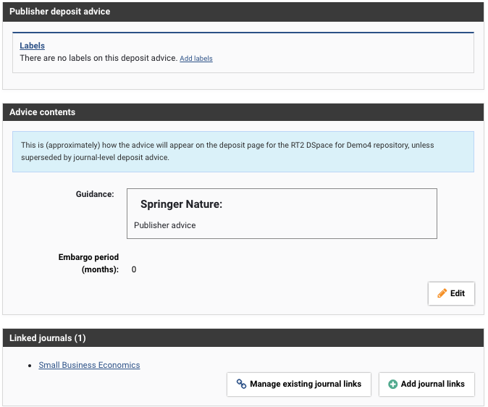
Task: Click the Publisher advice text in guidance box
Action: (x=165, y=225)
